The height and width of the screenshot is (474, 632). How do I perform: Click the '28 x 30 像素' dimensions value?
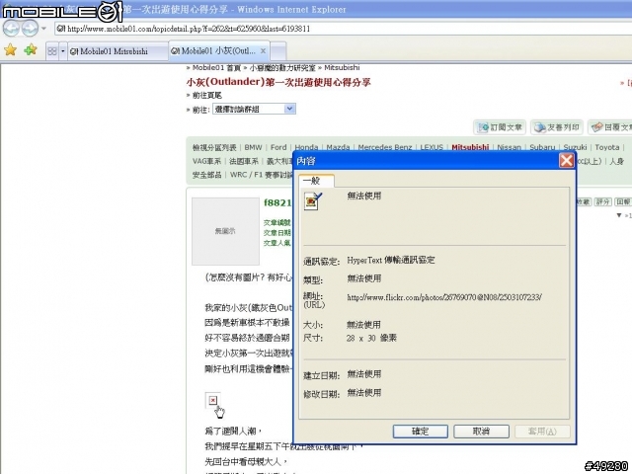pos(371,338)
